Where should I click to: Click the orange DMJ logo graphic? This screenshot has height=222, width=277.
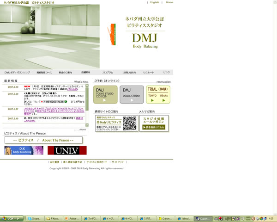pyautogui.click(x=112, y=34)
